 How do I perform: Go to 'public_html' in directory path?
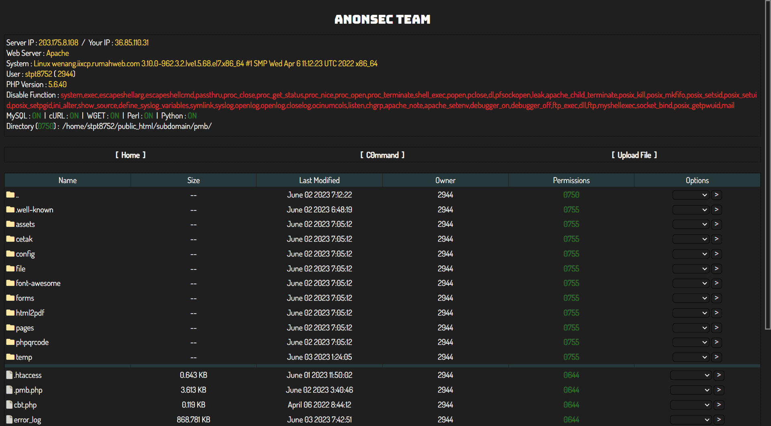coord(135,126)
